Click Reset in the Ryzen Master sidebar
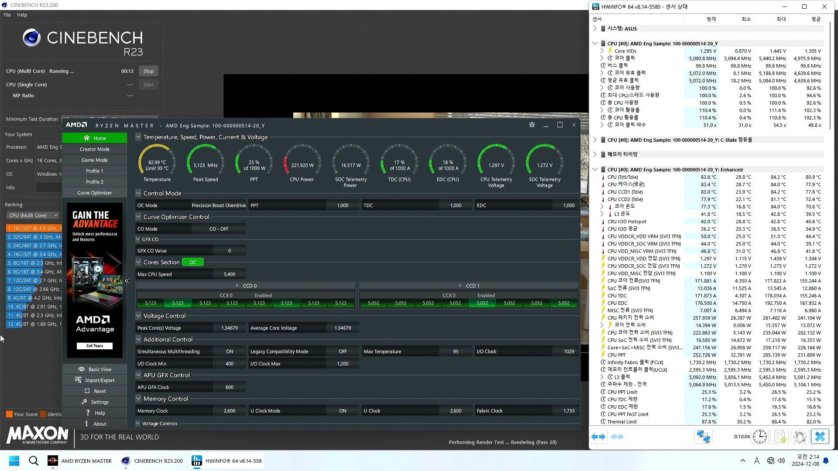Screen dimensions: 838x471 tap(95, 391)
